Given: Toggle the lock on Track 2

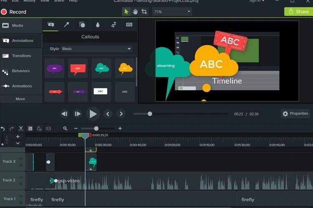Looking at the screenshot, I should tap(21, 183).
